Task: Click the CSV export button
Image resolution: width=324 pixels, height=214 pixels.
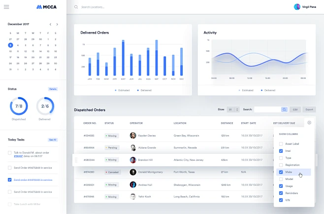Action: pyautogui.click(x=295, y=109)
